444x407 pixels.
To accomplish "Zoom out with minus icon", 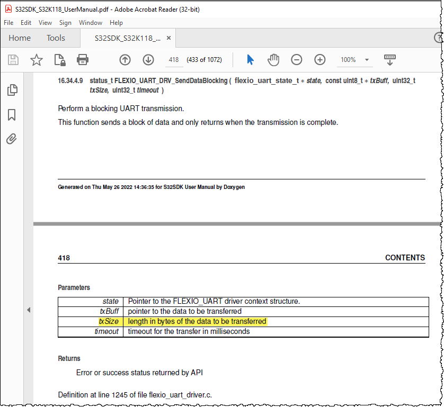I will 297,60.
